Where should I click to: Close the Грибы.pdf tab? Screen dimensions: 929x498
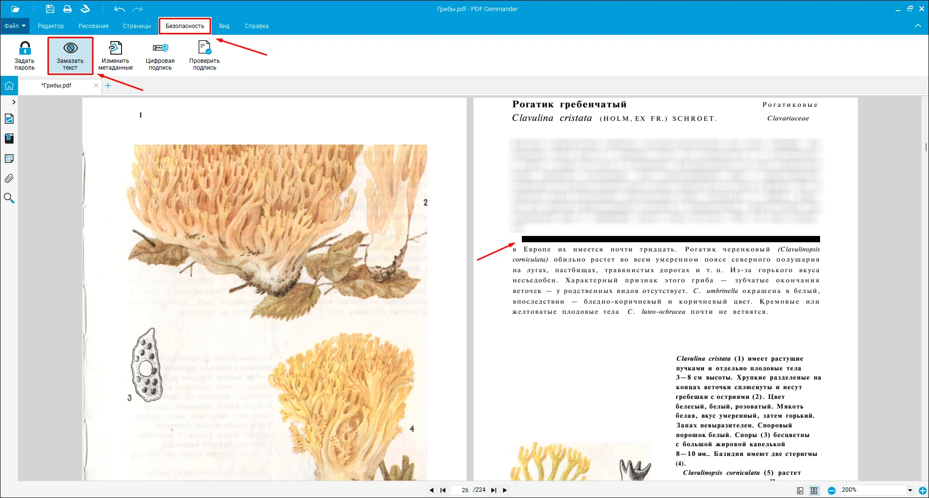(96, 86)
